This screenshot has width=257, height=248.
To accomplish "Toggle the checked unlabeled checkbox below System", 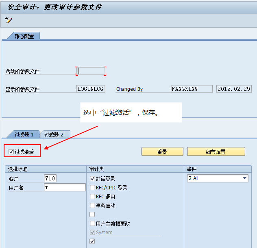I will tap(92, 241).
